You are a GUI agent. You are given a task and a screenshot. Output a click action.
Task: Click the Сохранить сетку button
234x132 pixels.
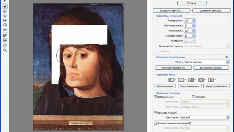coord(212,11)
